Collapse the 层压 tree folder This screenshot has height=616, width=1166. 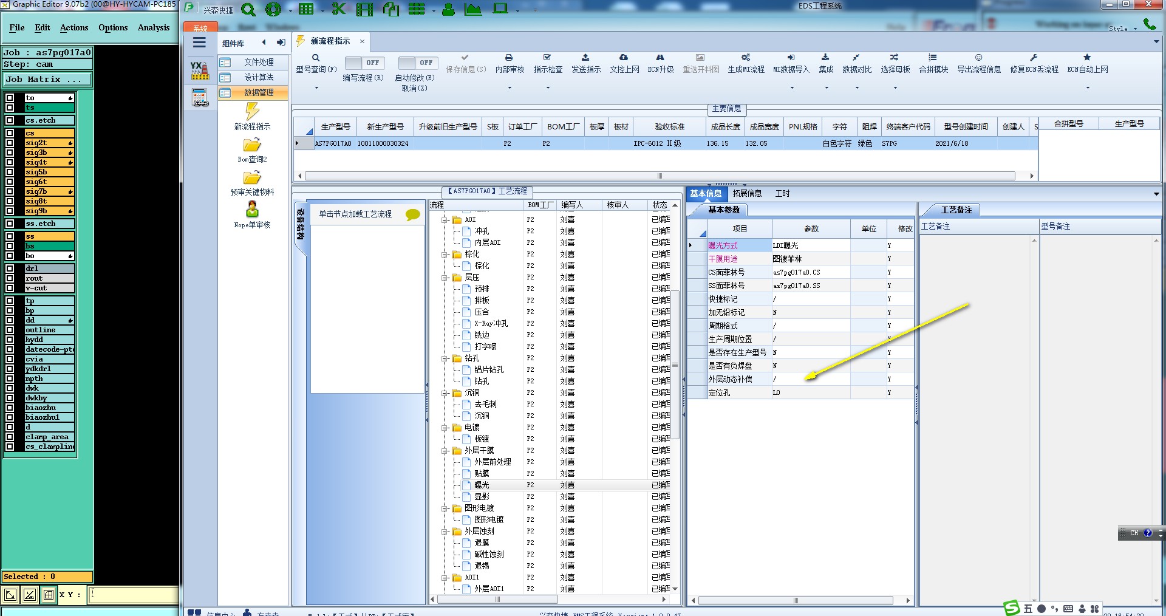coord(445,278)
